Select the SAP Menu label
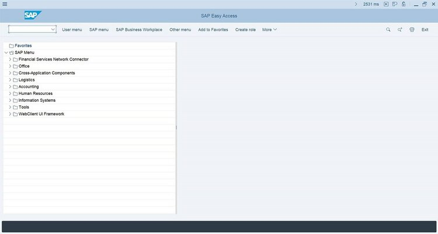Viewport: 438px width, 234px height. click(25, 52)
